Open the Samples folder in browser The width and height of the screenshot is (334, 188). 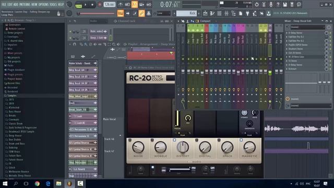click(x=12, y=96)
